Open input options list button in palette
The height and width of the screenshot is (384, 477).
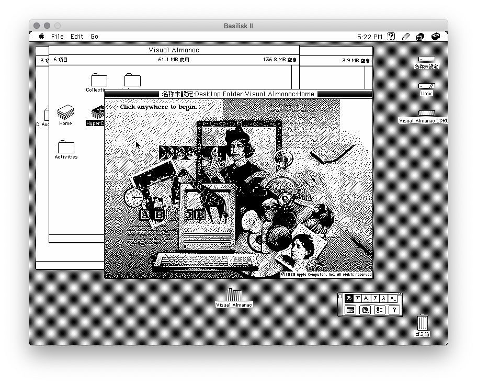(x=380, y=310)
